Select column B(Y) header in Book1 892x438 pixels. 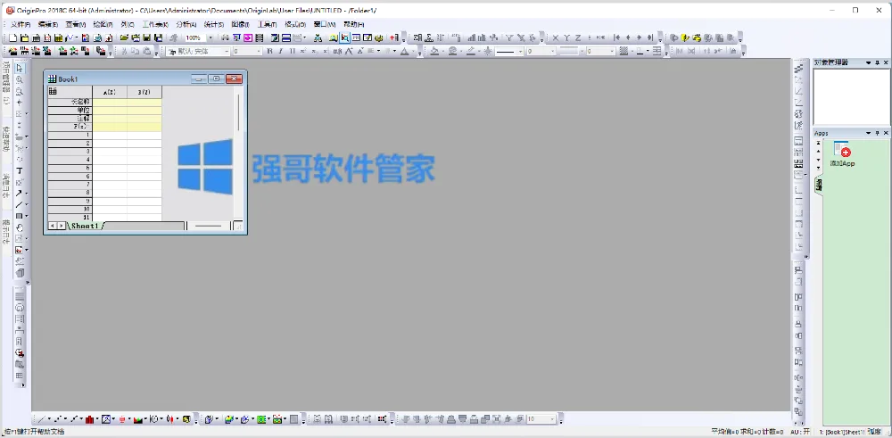(145, 92)
